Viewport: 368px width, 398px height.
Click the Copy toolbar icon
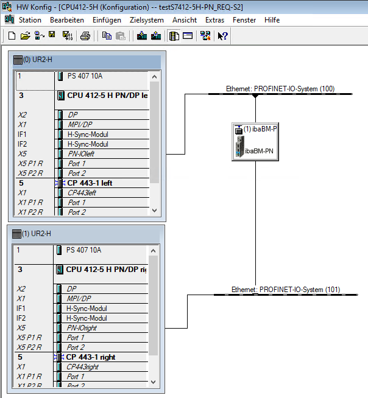point(107,36)
